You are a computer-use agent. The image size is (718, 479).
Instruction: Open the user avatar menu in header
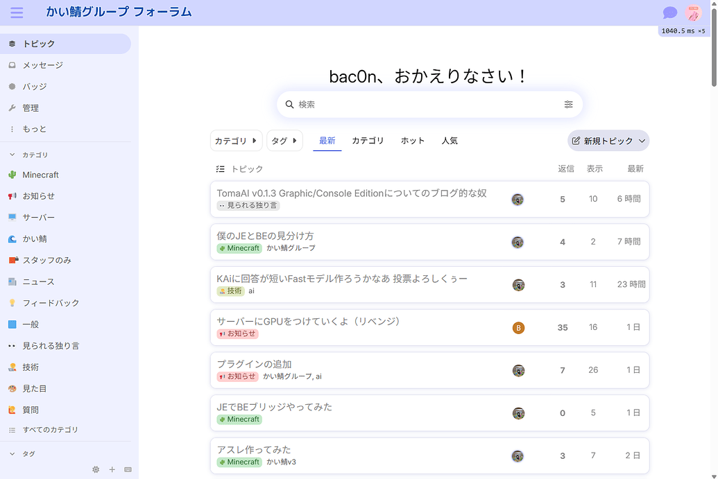[693, 12]
